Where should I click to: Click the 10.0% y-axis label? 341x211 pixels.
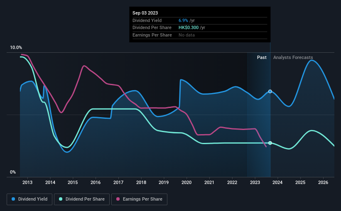coord(16,48)
